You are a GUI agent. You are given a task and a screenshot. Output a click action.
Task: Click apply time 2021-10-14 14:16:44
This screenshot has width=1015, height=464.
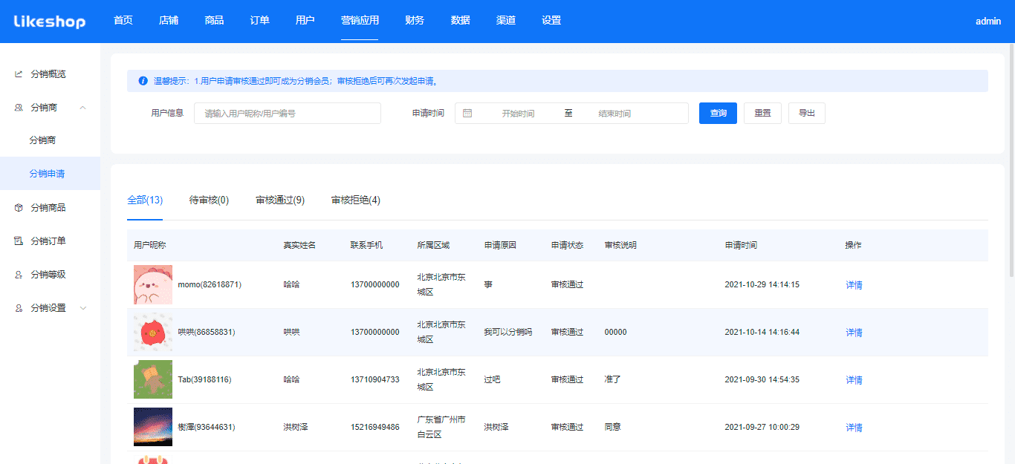(762, 332)
